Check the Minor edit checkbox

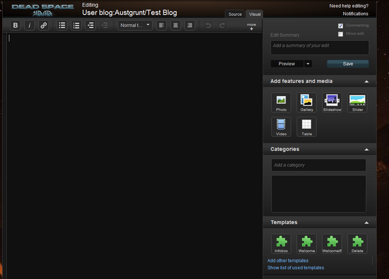tap(340, 34)
